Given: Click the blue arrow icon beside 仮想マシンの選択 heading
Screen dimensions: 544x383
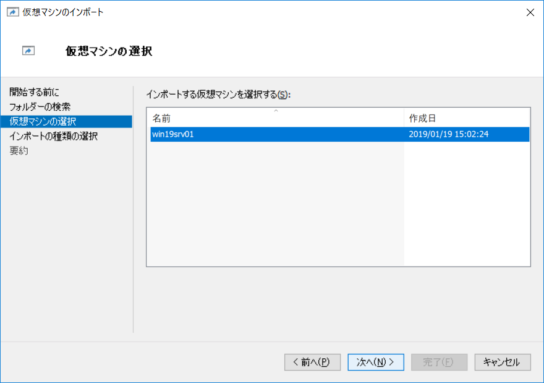Looking at the screenshot, I should tap(28, 50).
